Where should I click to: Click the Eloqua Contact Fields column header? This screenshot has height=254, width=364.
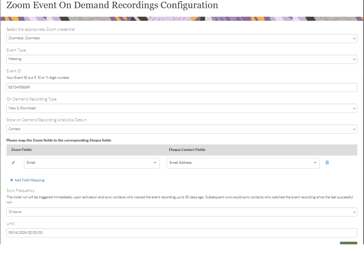click(x=187, y=150)
